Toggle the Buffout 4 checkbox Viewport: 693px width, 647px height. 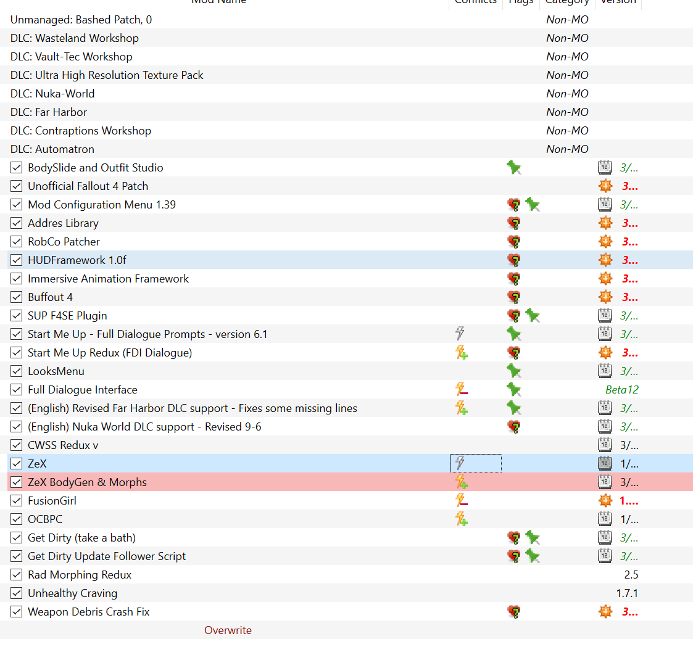[x=16, y=297]
